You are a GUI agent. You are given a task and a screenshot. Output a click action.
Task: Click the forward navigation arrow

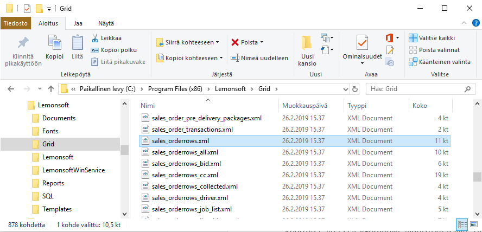coord(27,89)
